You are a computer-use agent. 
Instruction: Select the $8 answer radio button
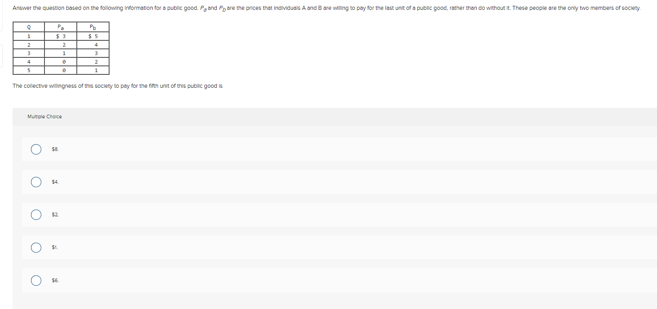coord(36,149)
